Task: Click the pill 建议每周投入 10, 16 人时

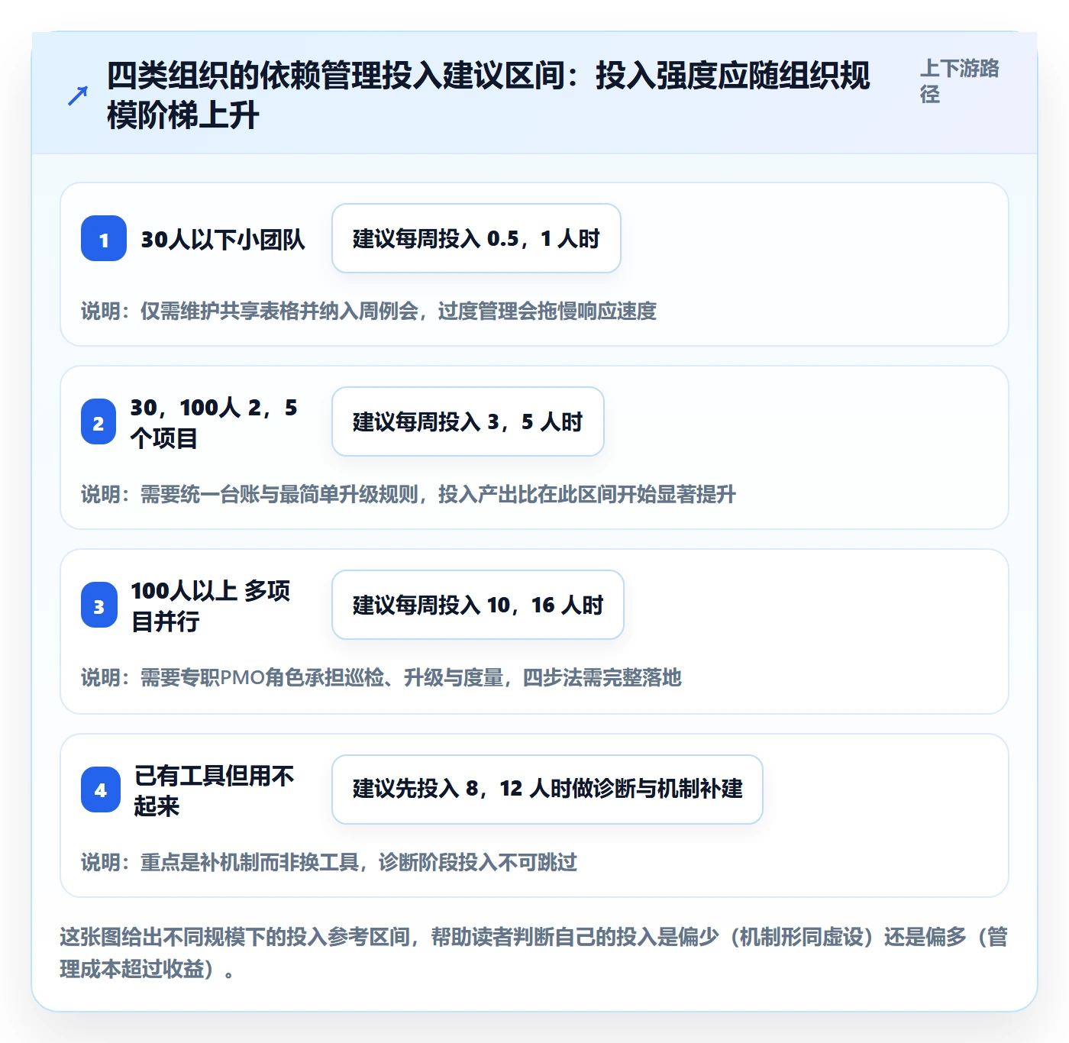Action: point(478,605)
